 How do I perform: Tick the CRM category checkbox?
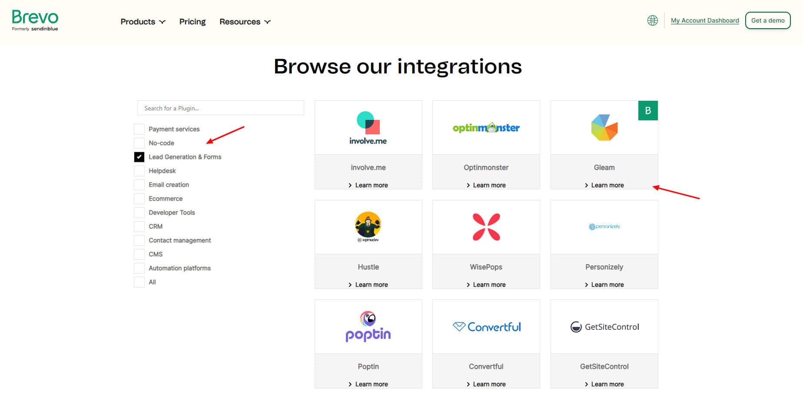tap(139, 226)
